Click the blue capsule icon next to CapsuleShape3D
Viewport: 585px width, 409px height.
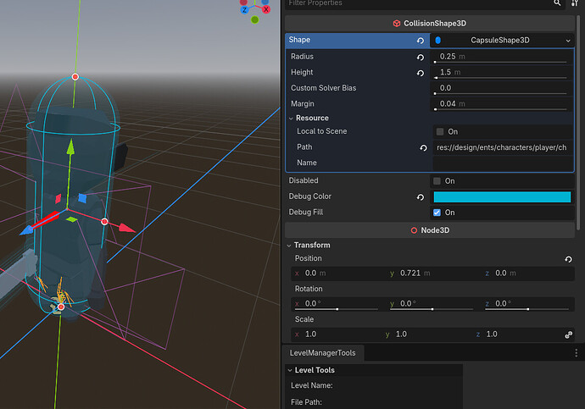point(438,41)
